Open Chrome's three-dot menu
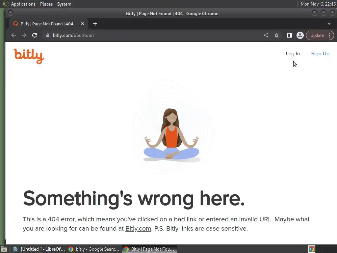The width and height of the screenshot is (337, 253). point(329,36)
